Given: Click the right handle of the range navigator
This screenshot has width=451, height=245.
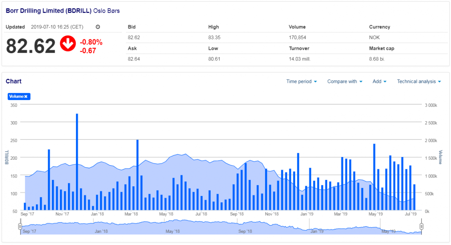Looking at the screenshot, I should pos(421,227).
